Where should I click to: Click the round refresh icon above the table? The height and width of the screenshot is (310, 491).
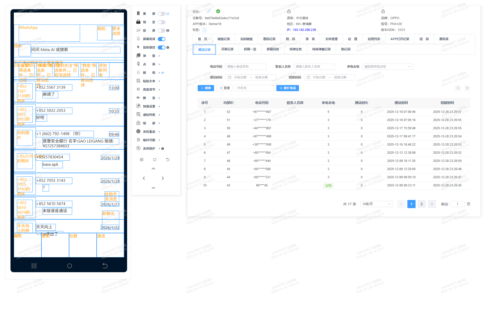(467, 88)
